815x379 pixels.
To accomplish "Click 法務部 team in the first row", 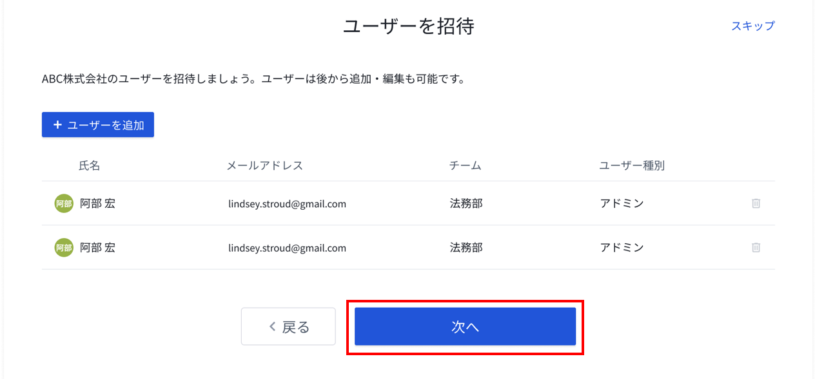I will (466, 203).
